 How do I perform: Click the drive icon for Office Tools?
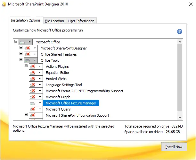pyautogui.click(x=27, y=61)
